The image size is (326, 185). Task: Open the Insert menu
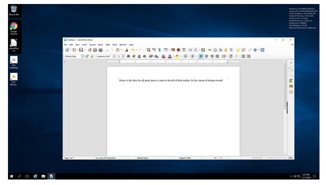[x=84, y=45]
